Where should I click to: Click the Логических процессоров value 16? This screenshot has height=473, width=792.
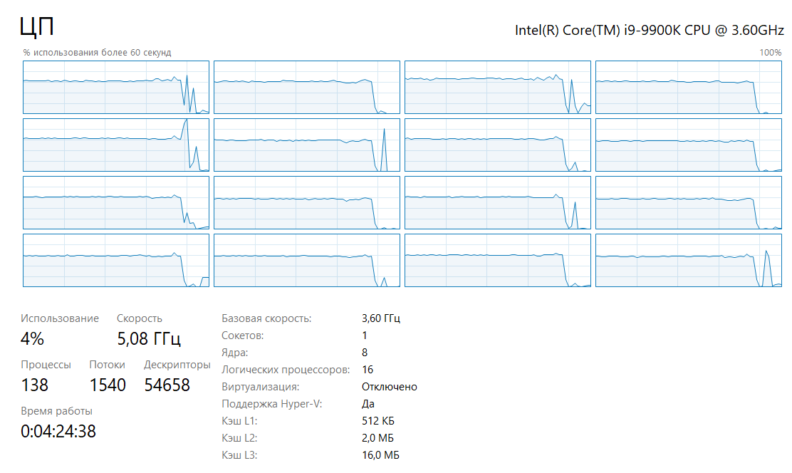click(x=368, y=370)
